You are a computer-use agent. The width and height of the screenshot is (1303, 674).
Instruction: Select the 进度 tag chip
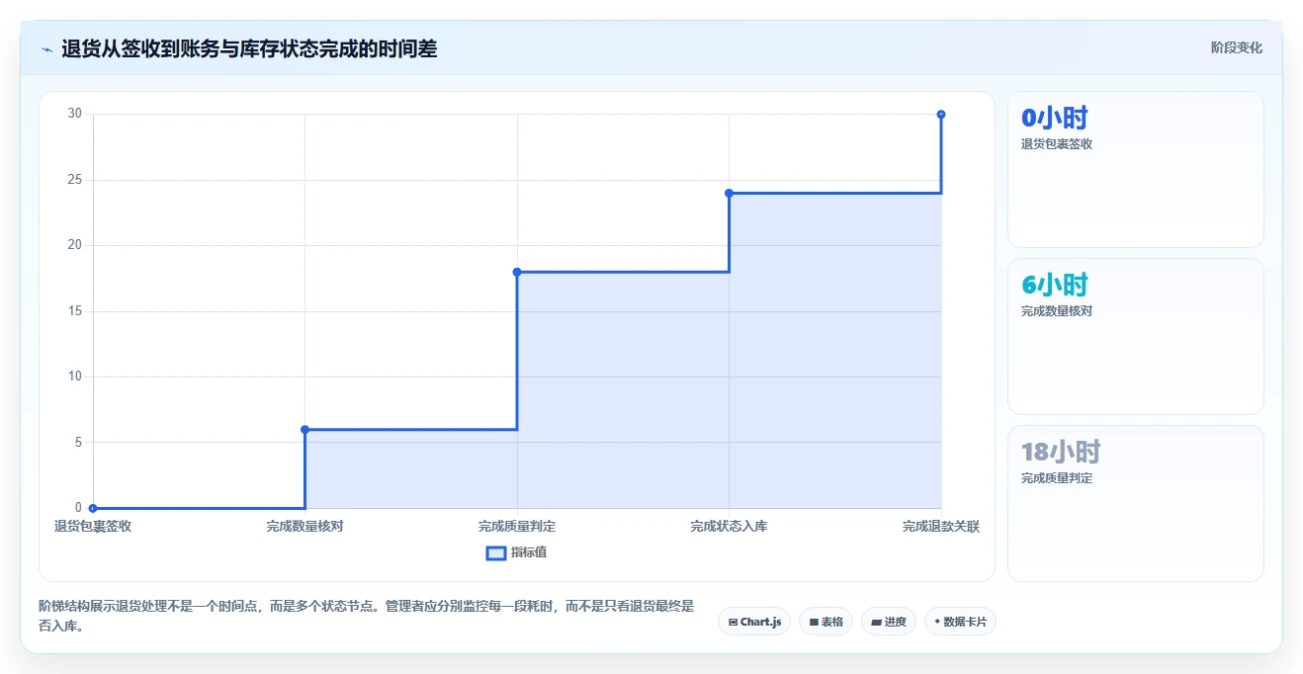pos(889,622)
